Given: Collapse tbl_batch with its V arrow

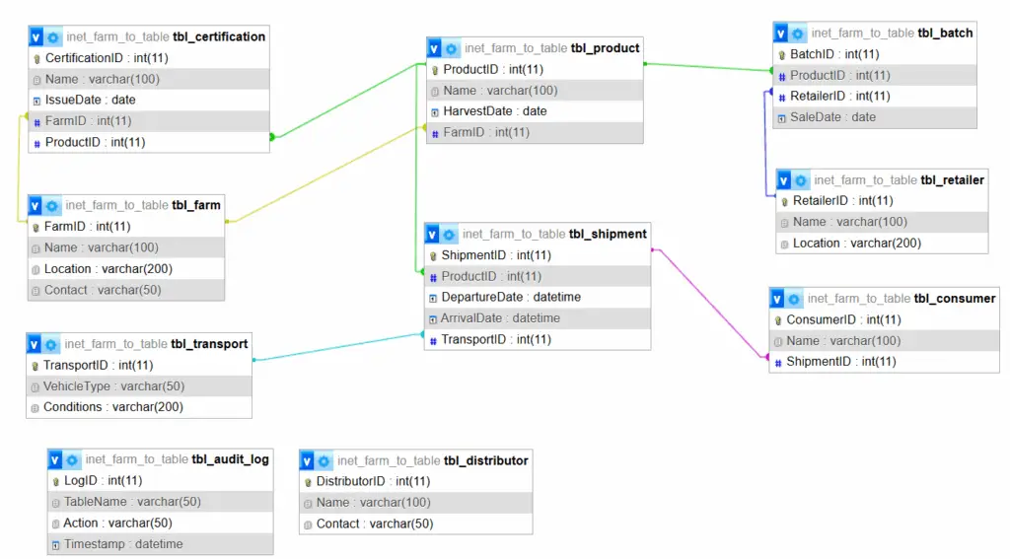Looking at the screenshot, I should point(781,33).
